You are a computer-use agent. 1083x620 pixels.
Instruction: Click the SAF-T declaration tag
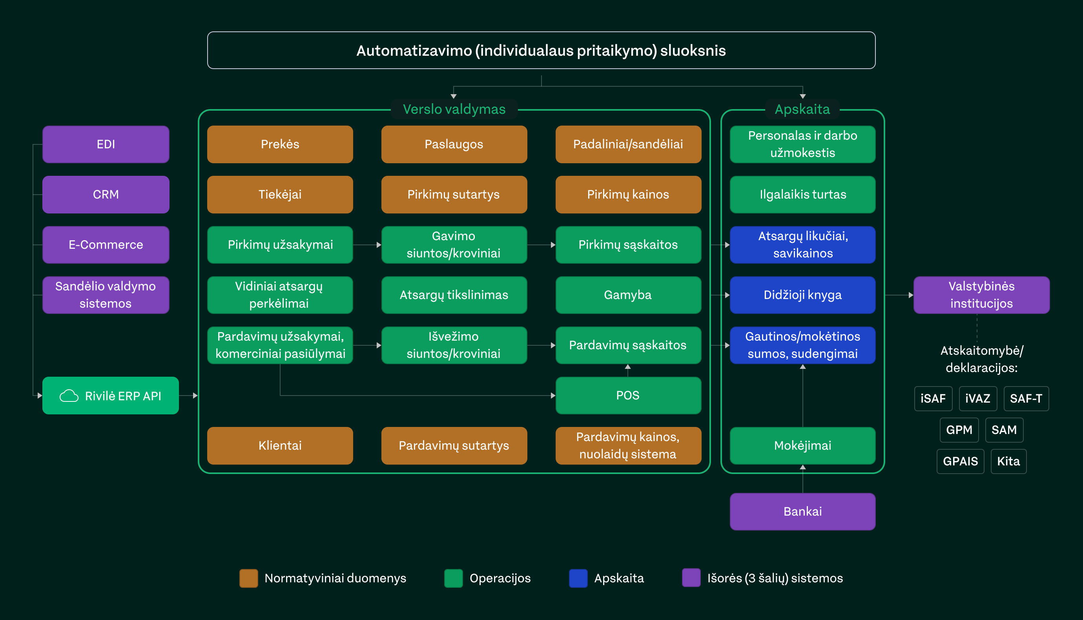(x=1026, y=398)
